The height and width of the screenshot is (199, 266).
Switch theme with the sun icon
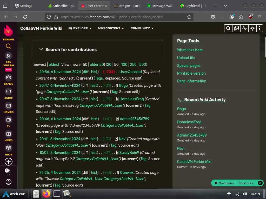[x=252, y=28]
